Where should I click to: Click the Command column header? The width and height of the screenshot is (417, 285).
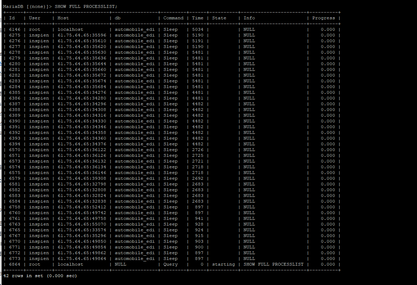click(173, 18)
